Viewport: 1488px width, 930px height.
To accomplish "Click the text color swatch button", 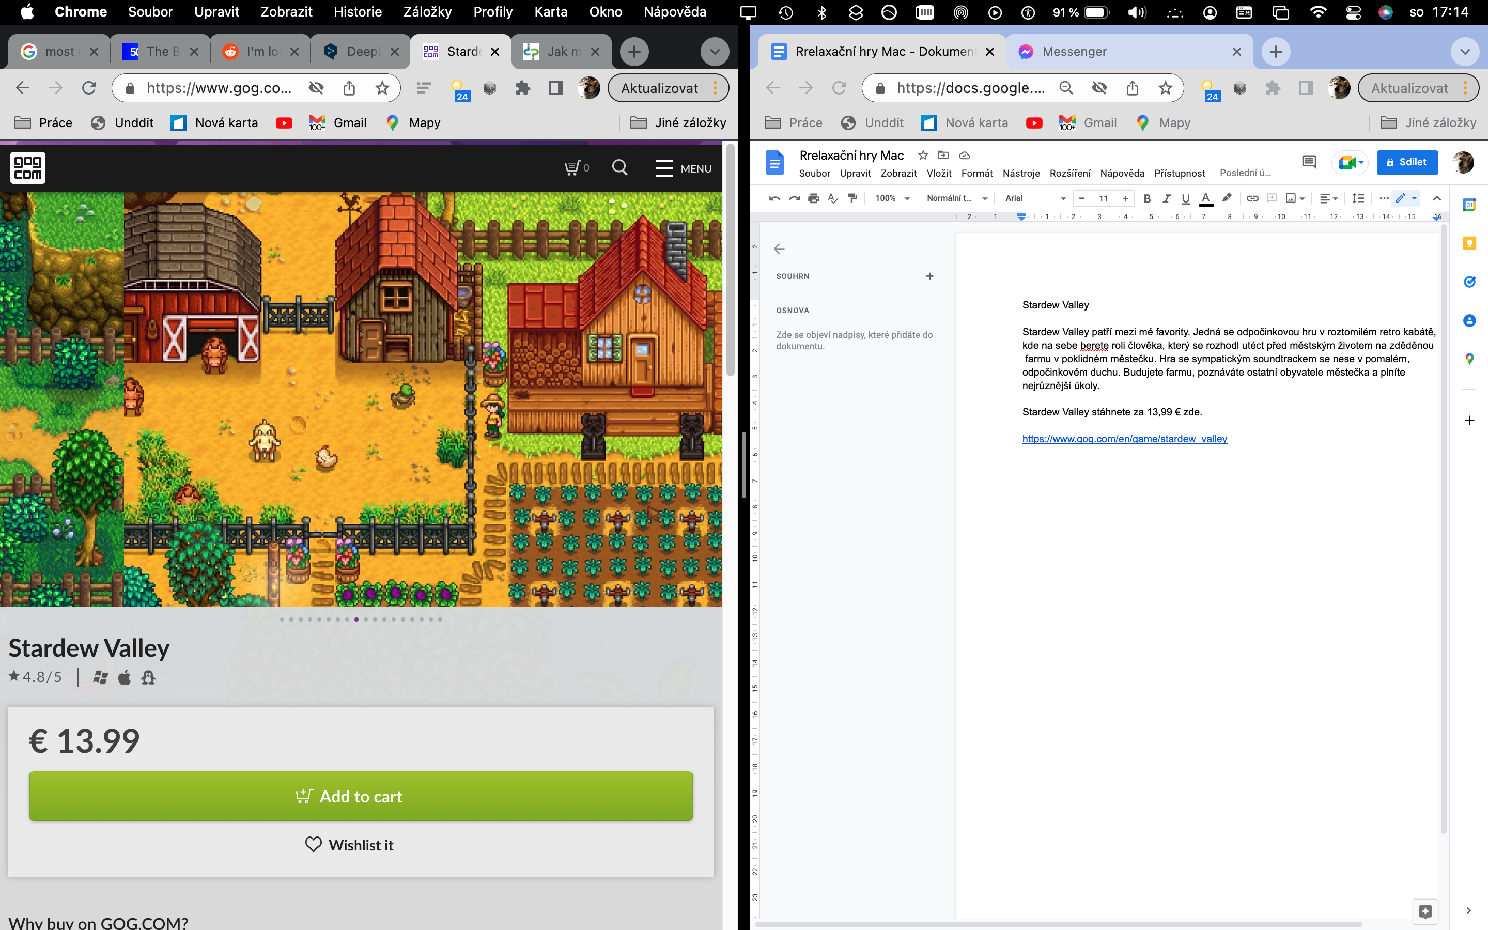I will click(x=1206, y=198).
